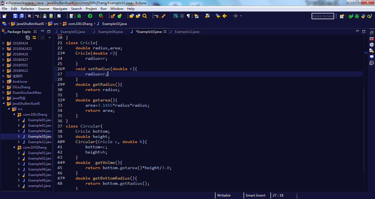Open dropdown arrow beside Back arrow
Viewport: 375px width, 199px height.
click(x=230, y=16)
